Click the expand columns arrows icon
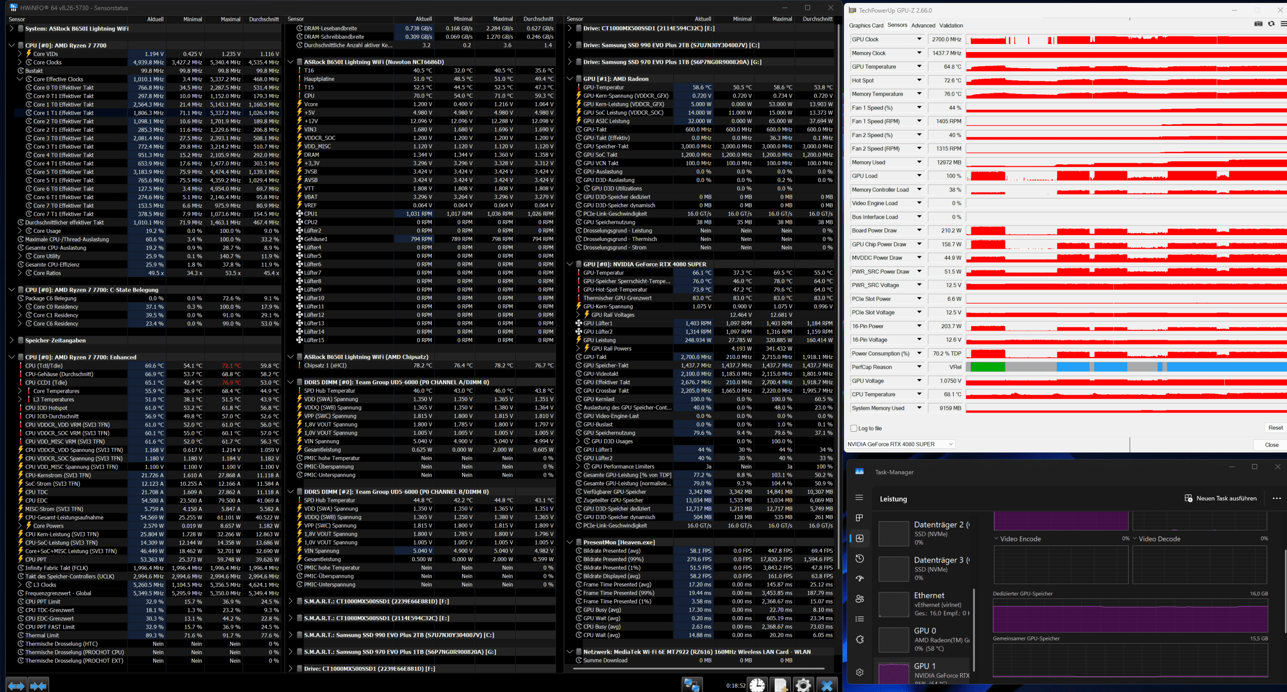Image resolution: width=1287 pixels, height=692 pixels. 16,685
